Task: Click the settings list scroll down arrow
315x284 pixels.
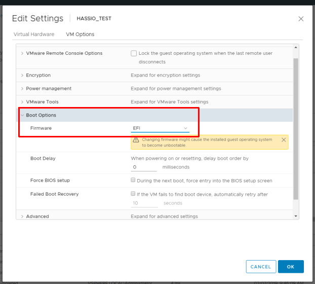Action: (296, 216)
